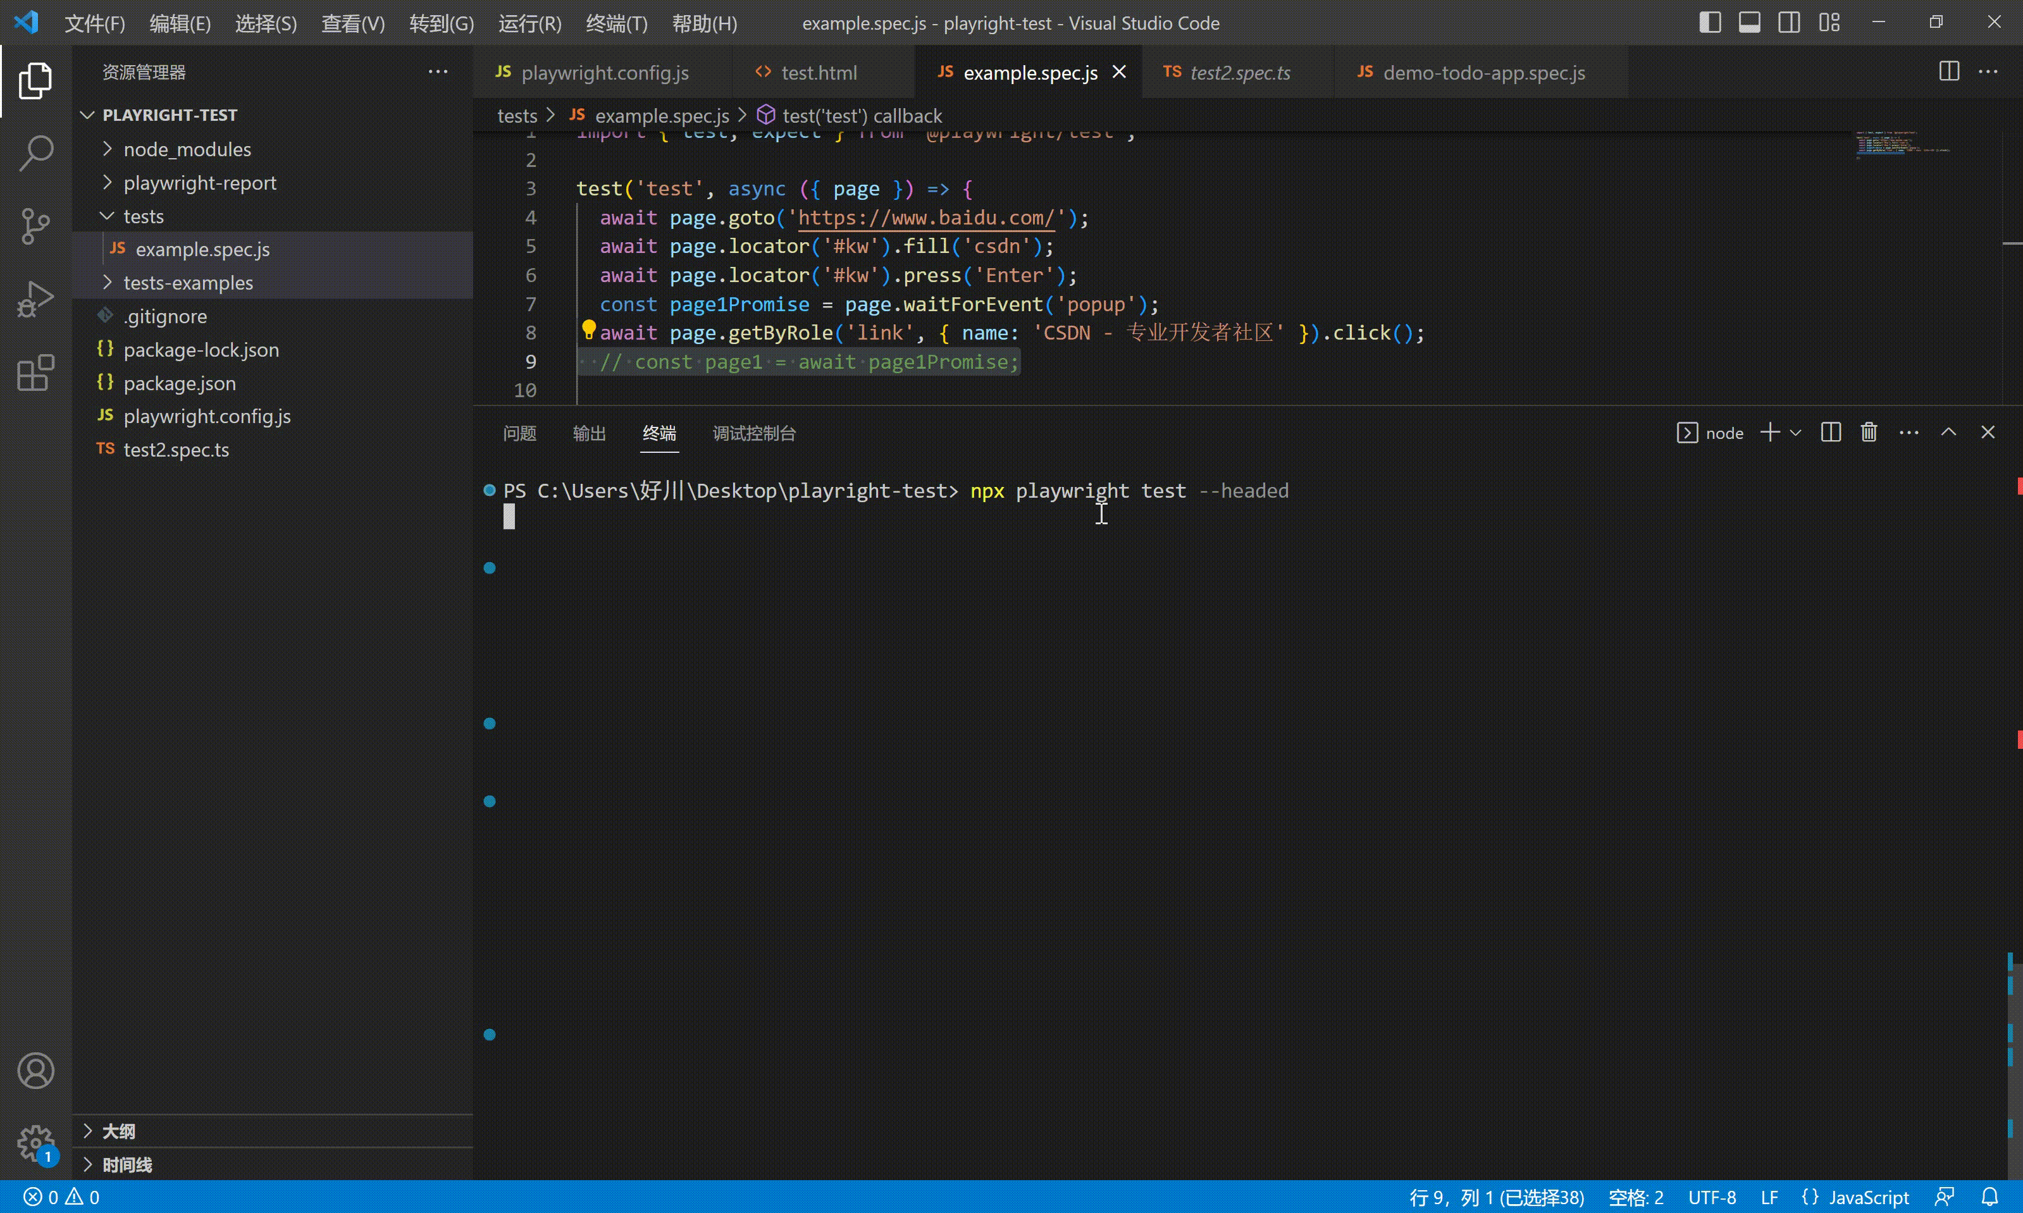This screenshot has width=2023, height=1213.
Task: Open the Run and Debug view
Action: (35, 299)
